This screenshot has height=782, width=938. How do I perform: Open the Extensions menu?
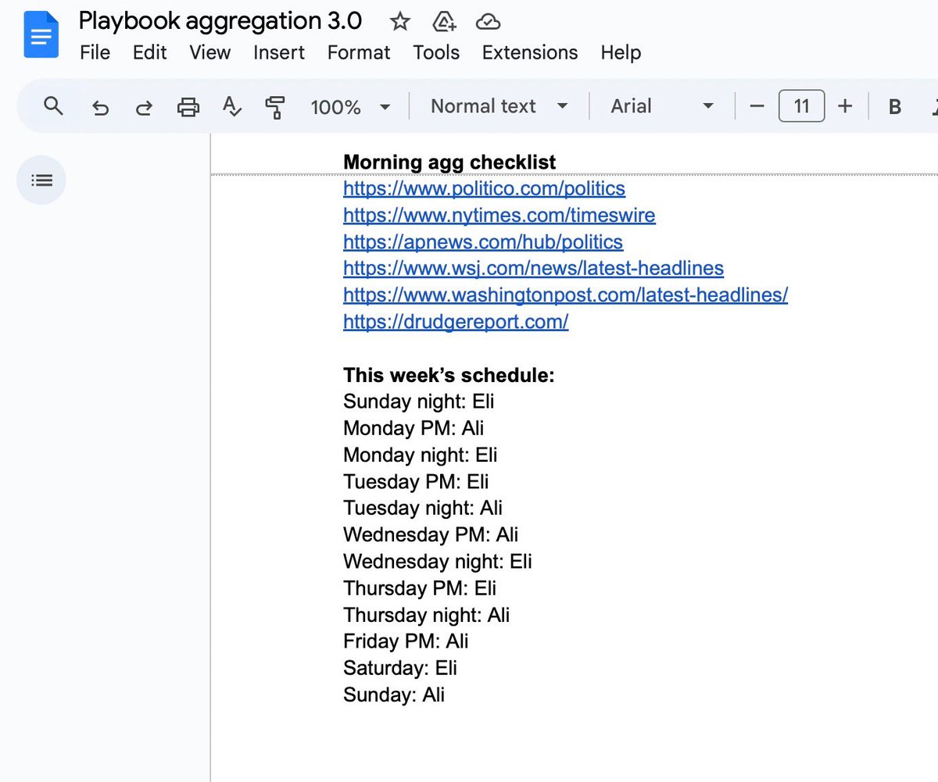coord(530,52)
